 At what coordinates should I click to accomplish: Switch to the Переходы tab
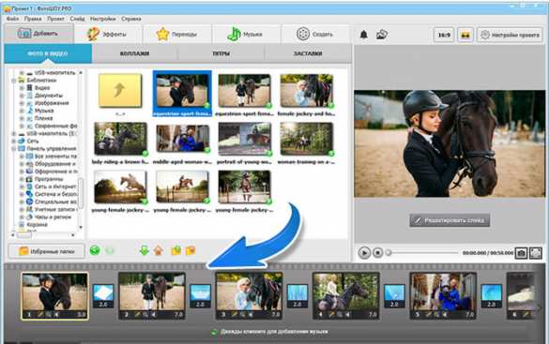pyautogui.click(x=176, y=35)
